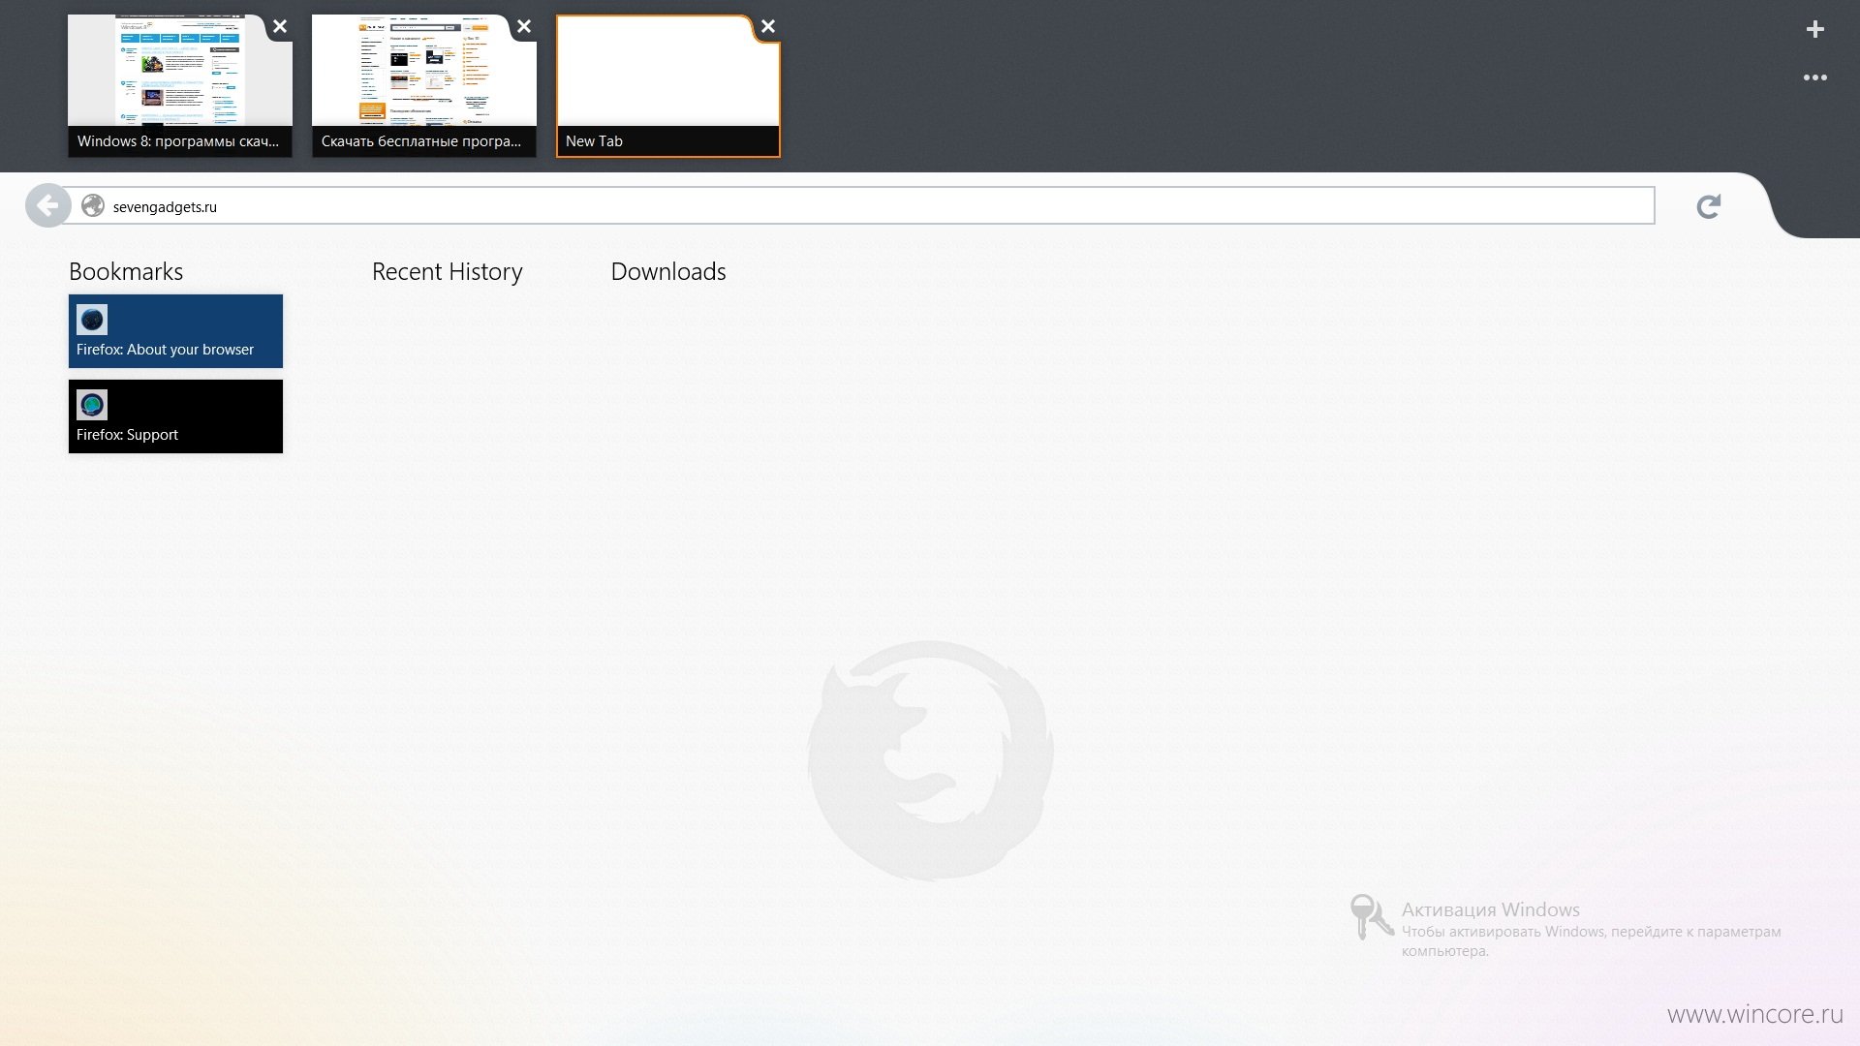Click the Recent History heading
This screenshot has width=1860, height=1046.
(448, 272)
